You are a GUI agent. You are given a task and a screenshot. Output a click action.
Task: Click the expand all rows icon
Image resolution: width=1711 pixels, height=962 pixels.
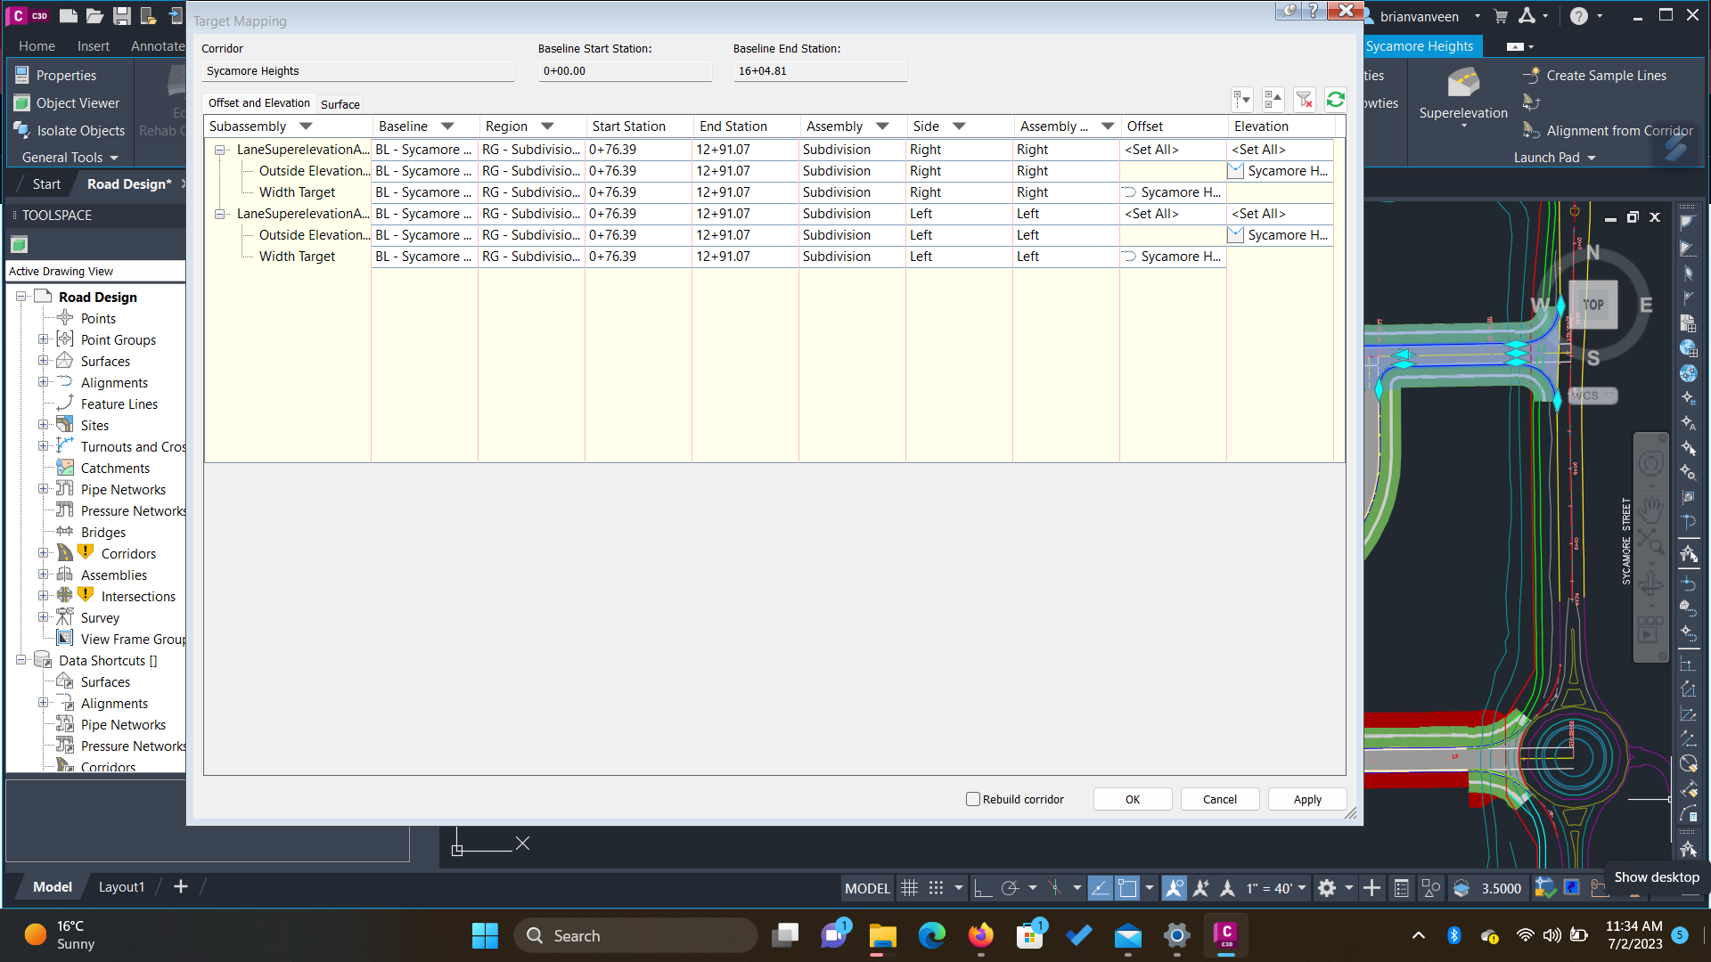[x=1241, y=100]
